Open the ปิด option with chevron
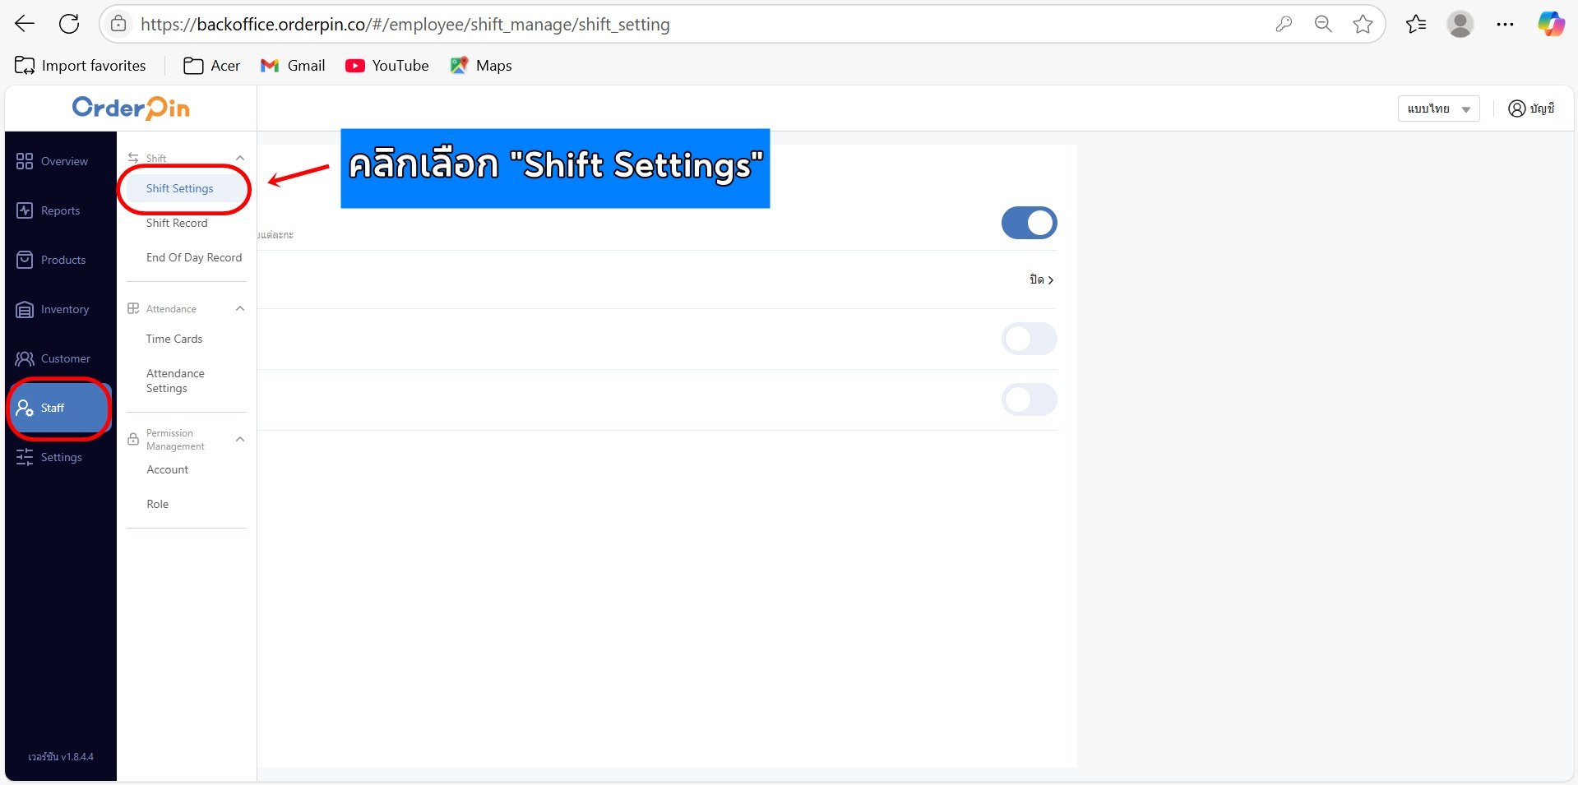Image resolution: width=1578 pixels, height=785 pixels. (1041, 279)
